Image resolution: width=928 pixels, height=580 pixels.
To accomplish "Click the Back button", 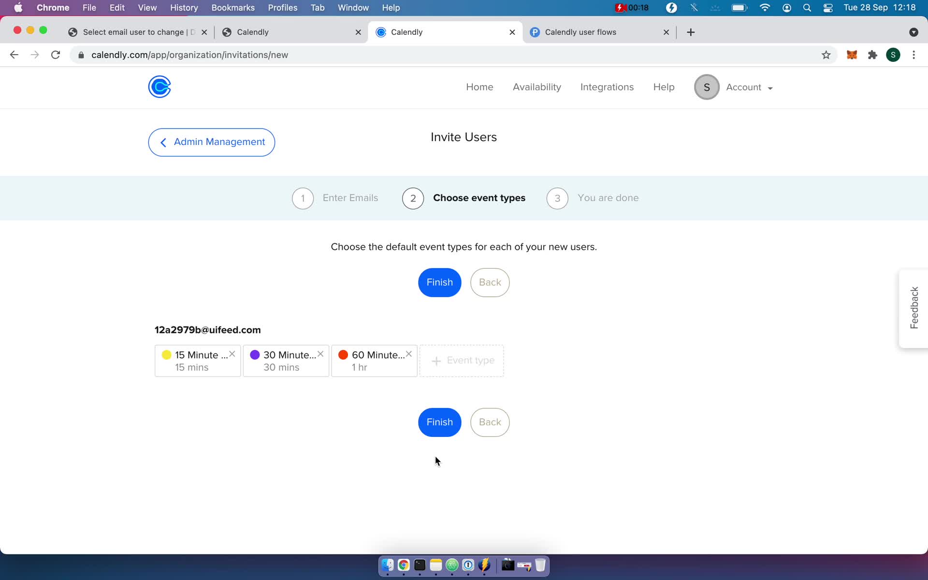I will (490, 422).
